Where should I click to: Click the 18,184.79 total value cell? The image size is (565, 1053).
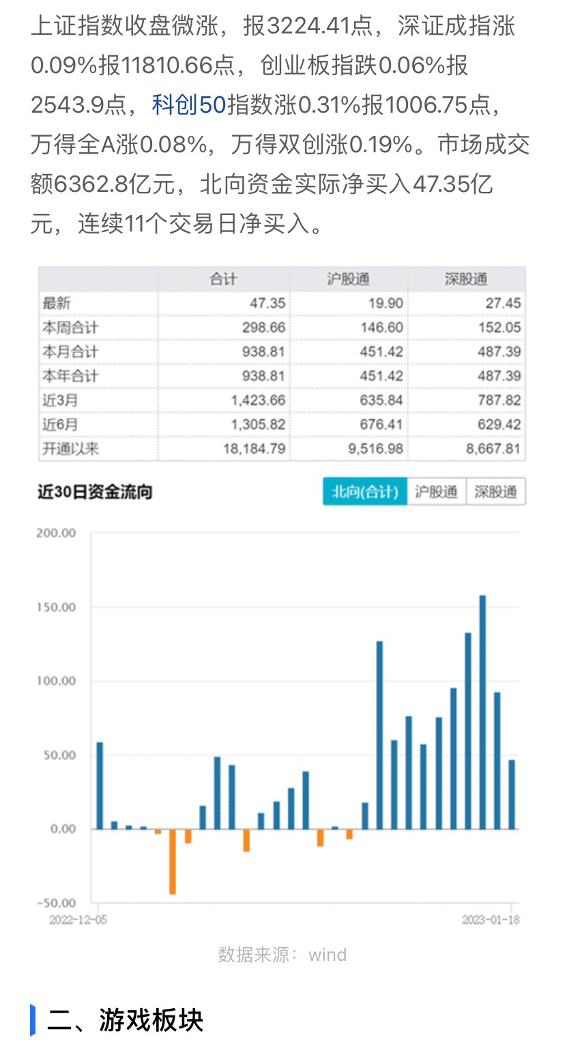pyautogui.click(x=250, y=449)
